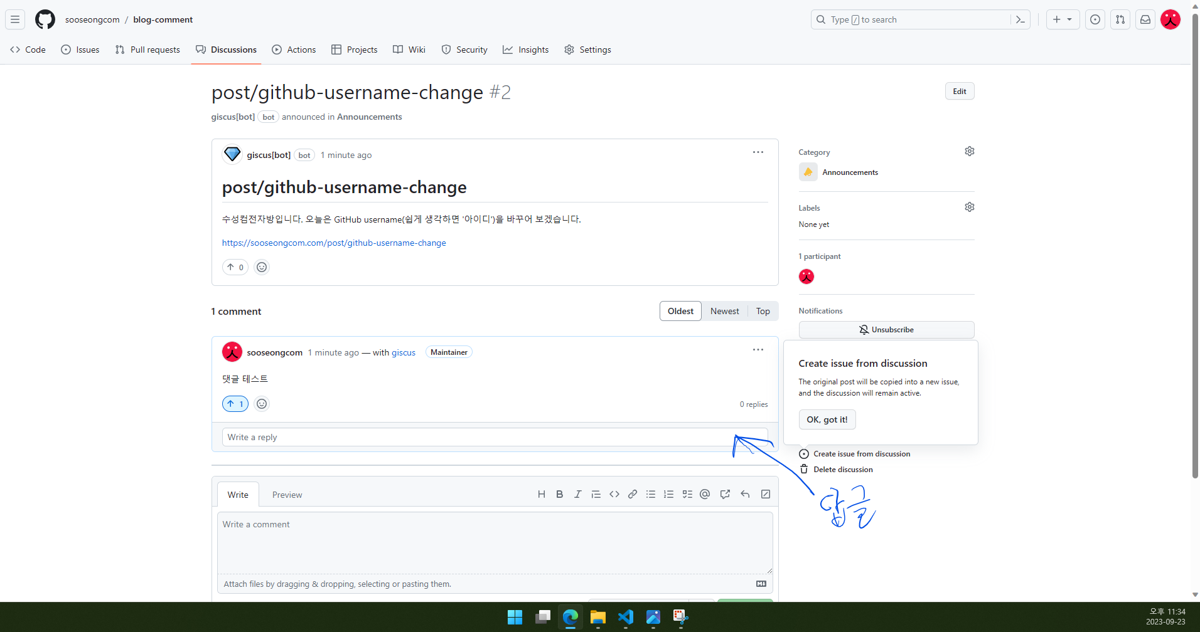The image size is (1200, 632).
Task: Insert task list in comment editor
Action: [687, 494]
